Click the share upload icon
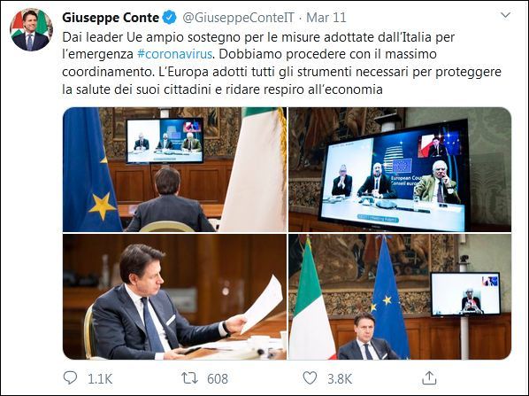 (x=429, y=377)
